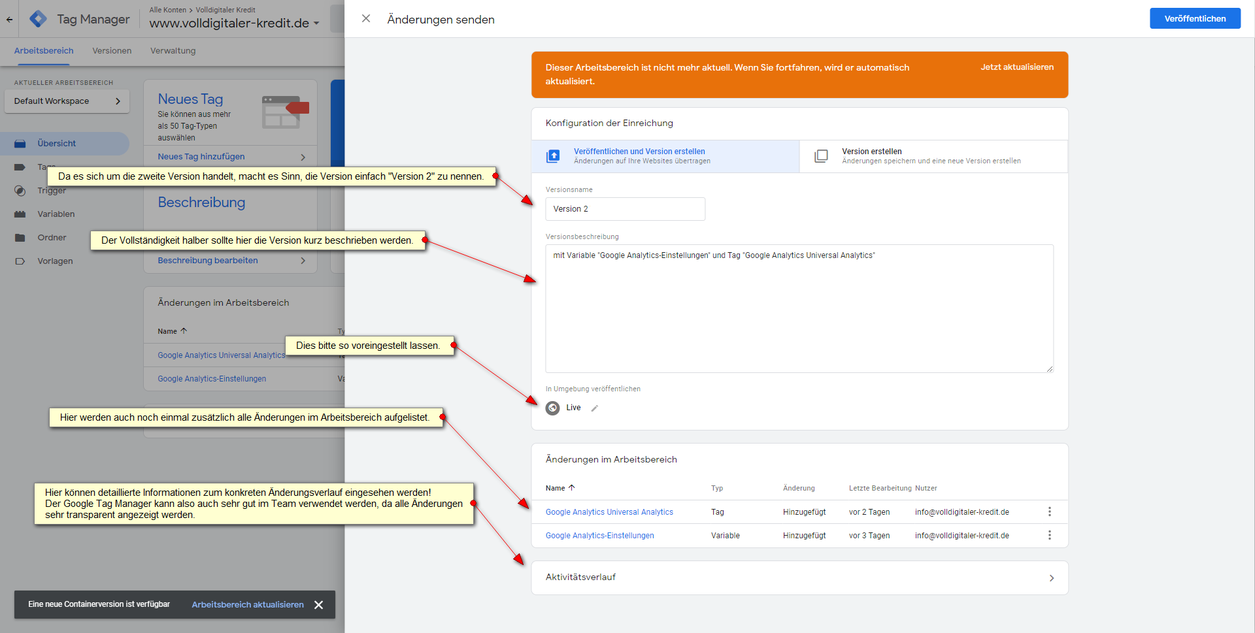Expand the Aktivitätsverlauf section

(x=799, y=577)
